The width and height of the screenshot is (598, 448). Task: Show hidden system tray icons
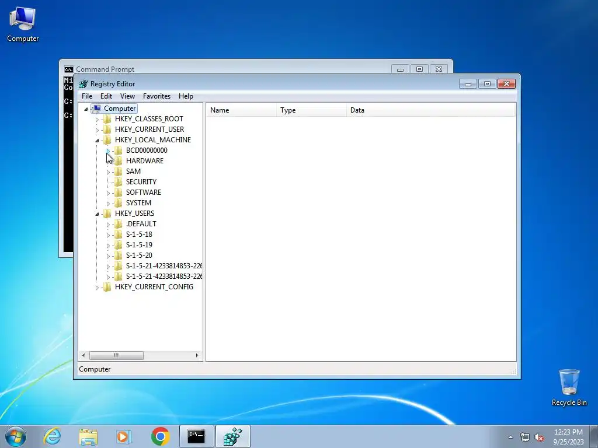tap(510, 437)
